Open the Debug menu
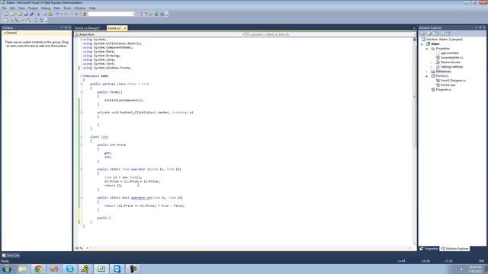 tap(46, 8)
